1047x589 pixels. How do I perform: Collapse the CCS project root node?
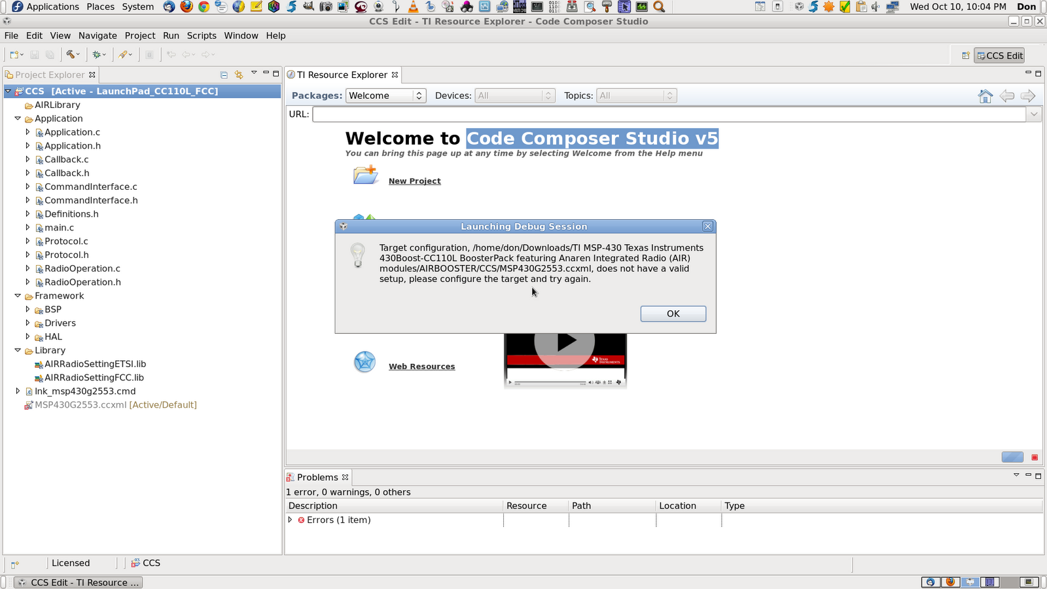pyautogui.click(x=8, y=91)
